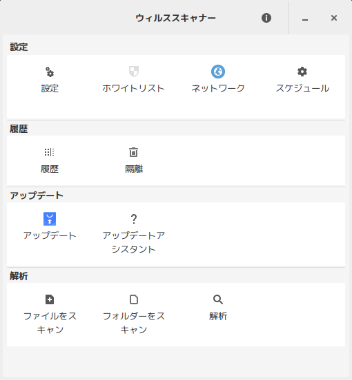
Task: Open the ホワイトリスト shield icon
Action: (x=134, y=72)
